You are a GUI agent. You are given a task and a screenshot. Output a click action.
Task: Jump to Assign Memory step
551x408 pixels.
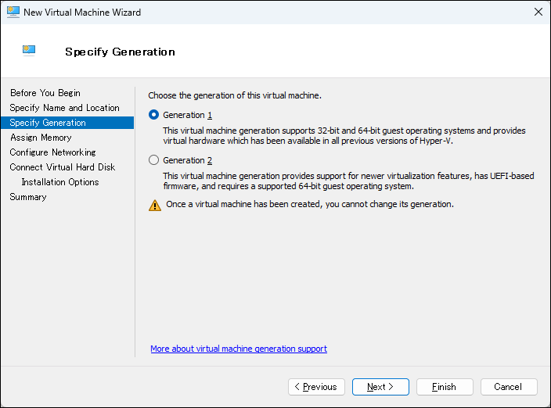[41, 138]
